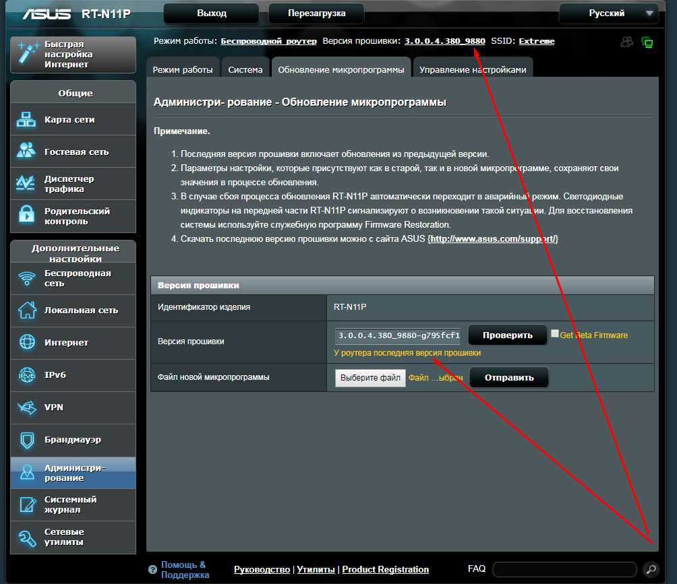The height and width of the screenshot is (584, 677).
Task: Select the Обновление микропрограммы tab
Action: point(341,69)
